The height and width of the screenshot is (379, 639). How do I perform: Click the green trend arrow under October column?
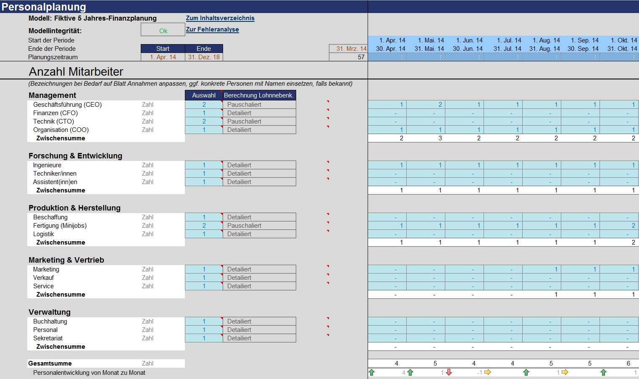603,372
